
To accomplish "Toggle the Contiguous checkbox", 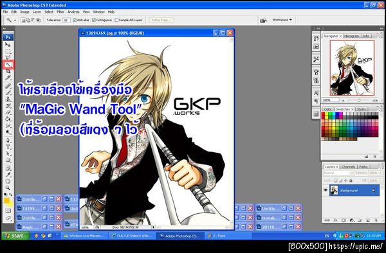I will coord(93,20).
